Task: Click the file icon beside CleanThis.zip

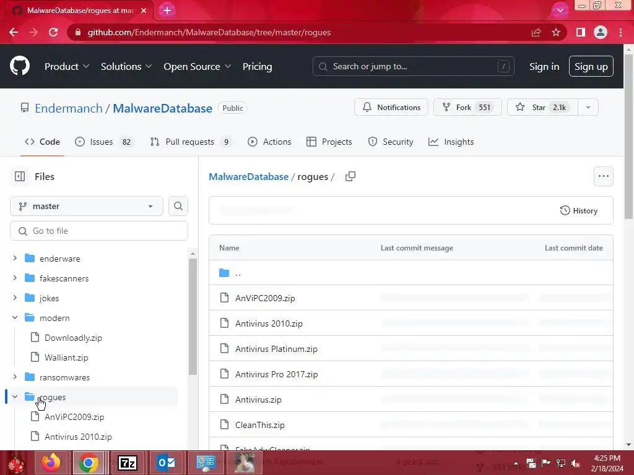Action: 224,424
